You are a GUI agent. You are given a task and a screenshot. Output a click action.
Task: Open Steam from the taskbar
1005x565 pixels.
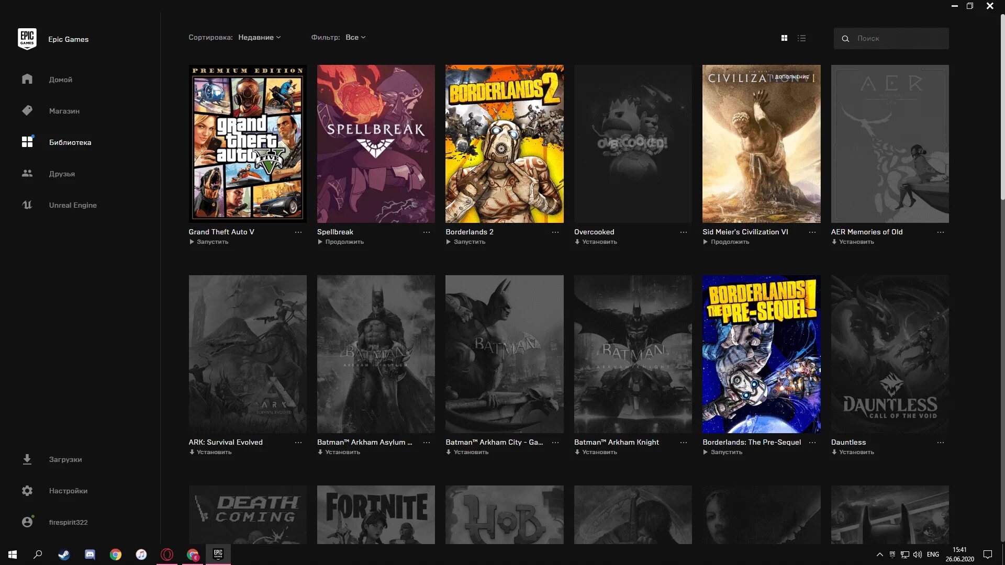coord(64,555)
